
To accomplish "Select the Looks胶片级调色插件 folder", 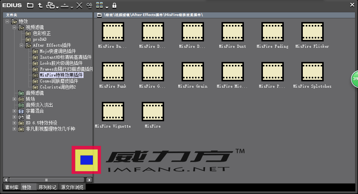I will [x=61, y=63].
